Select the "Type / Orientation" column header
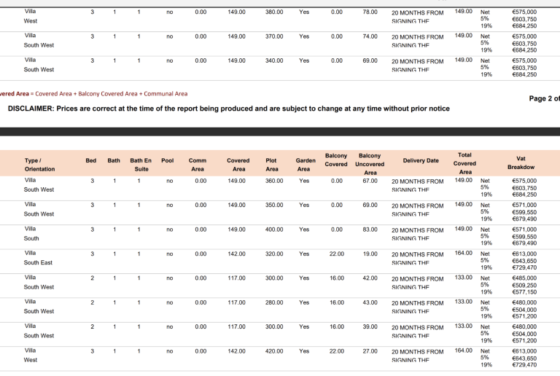This screenshot has width=560, height=376. [39, 165]
